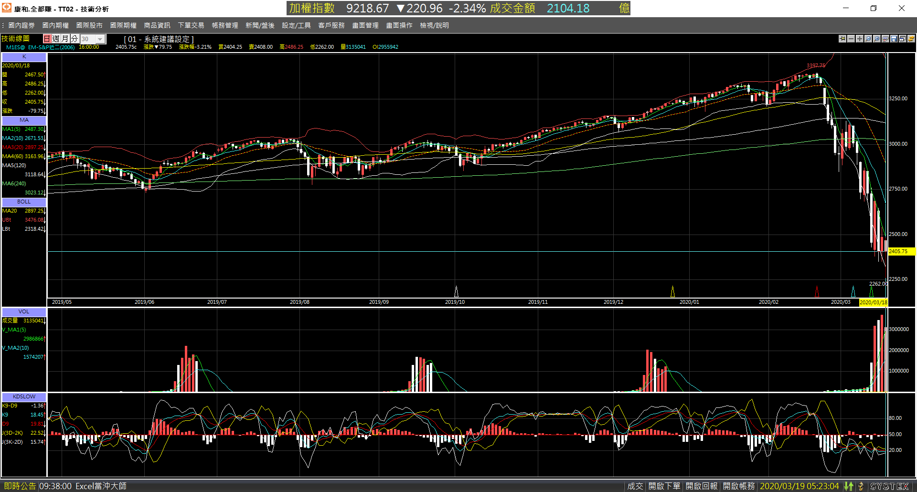Click the minus shrink chart icon
The width and height of the screenshot is (917, 492).
(x=851, y=39)
